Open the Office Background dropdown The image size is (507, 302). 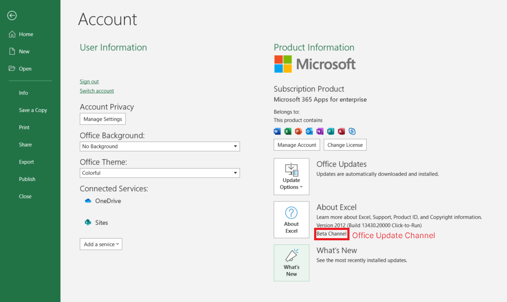160,147
